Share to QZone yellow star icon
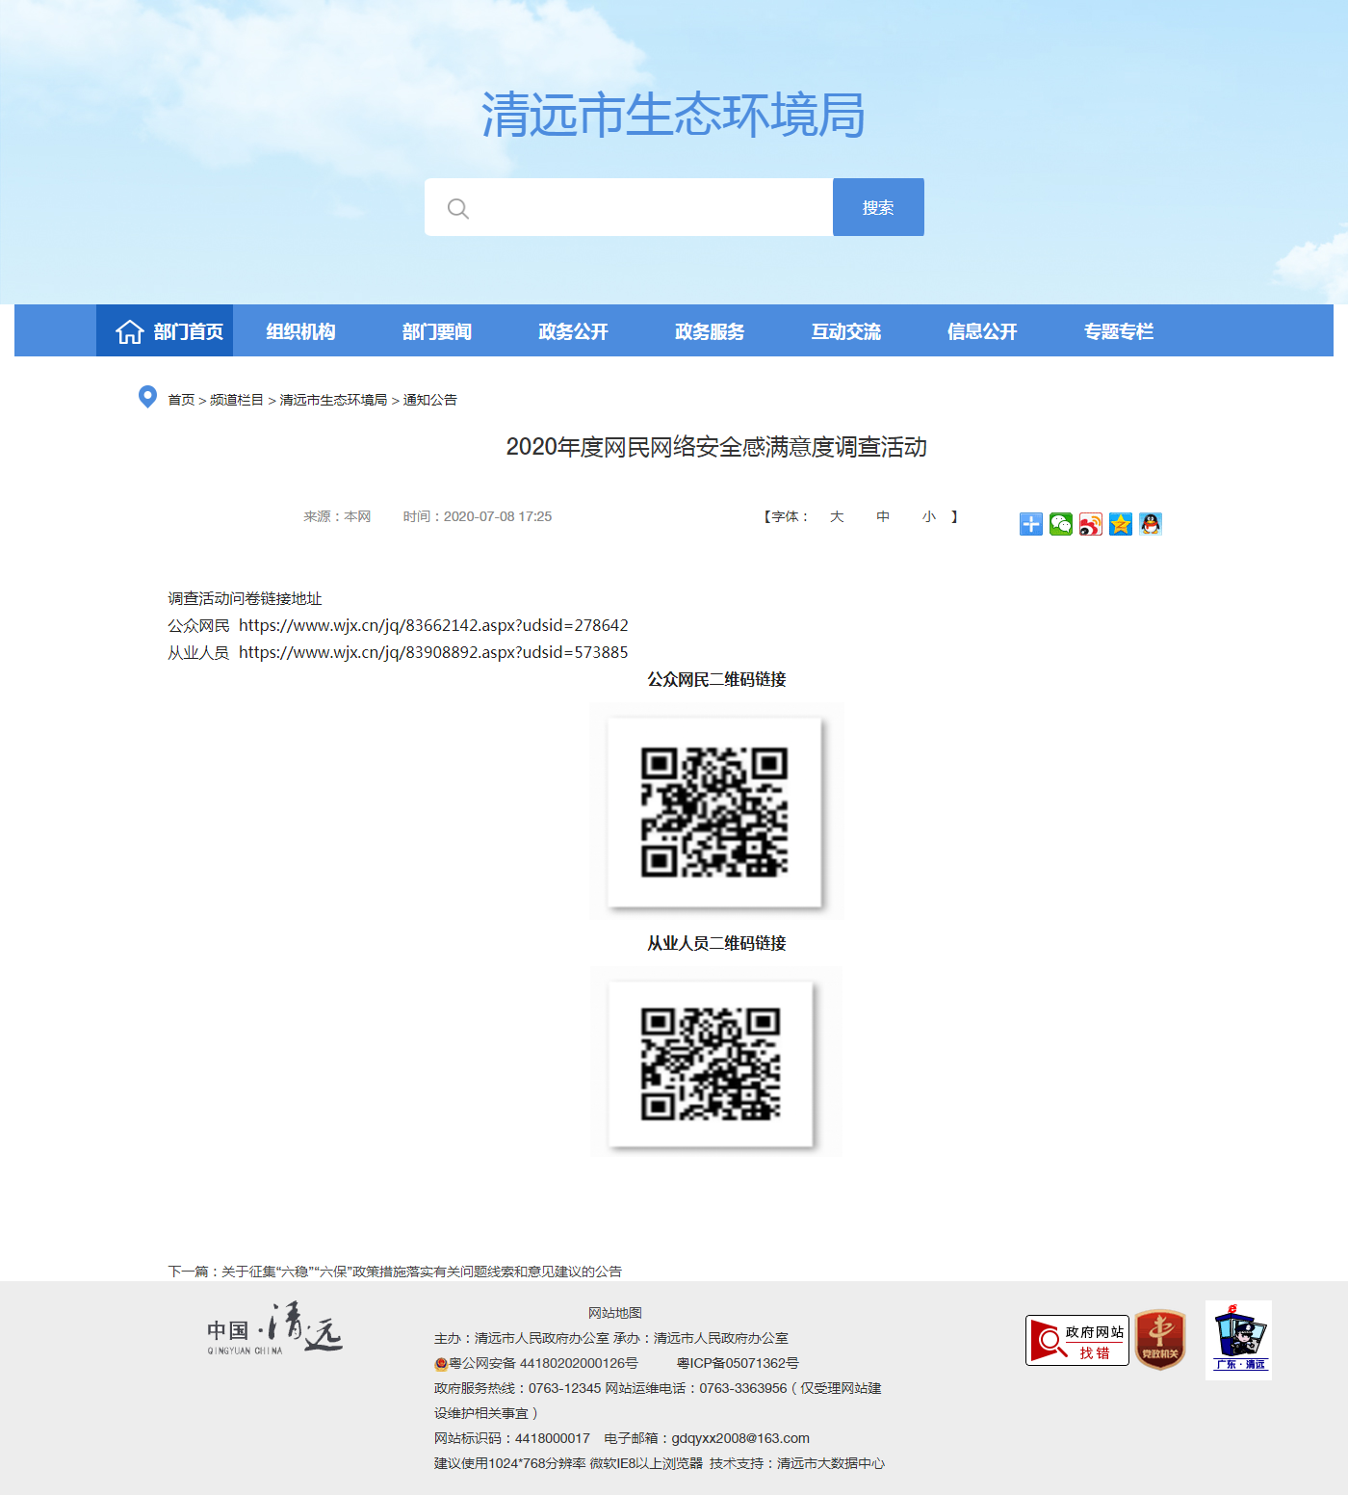Viewport: 1348px width, 1495px height. pyautogui.click(x=1121, y=524)
